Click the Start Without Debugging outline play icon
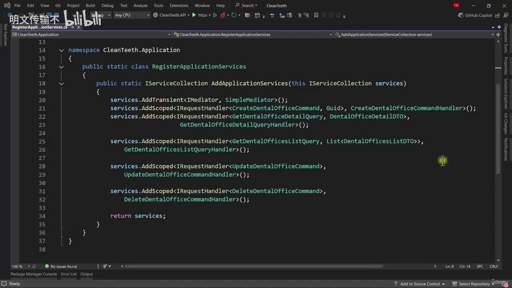This screenshot has width=512, height=288. [x=215, y=15]
